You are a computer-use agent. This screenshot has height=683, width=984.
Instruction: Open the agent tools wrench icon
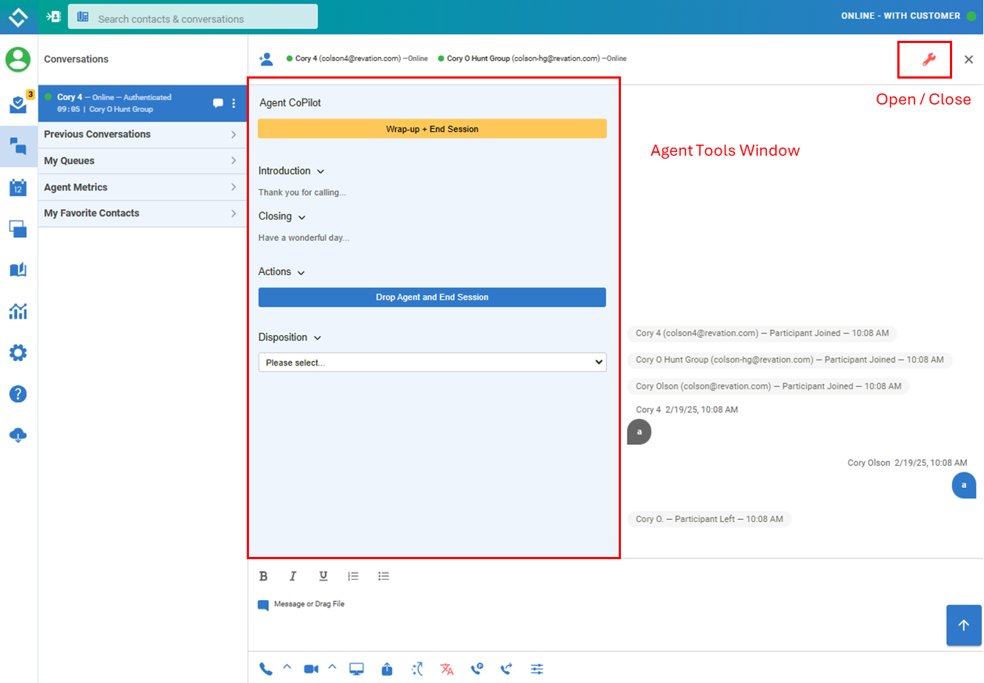(928, 59)
